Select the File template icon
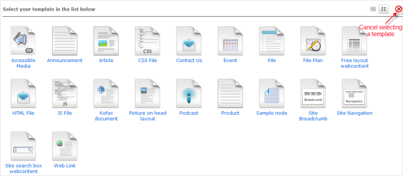The height and width of the screenshot is (176, 403). [272, 41]
